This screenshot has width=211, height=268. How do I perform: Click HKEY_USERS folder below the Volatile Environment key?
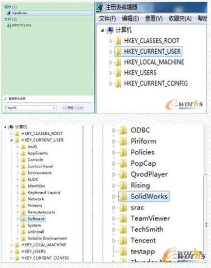(17, 251)
